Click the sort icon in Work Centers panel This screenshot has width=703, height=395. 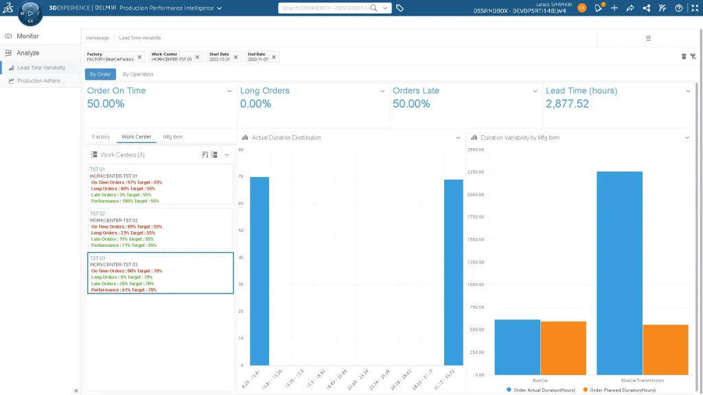click(x=205, y=155)
